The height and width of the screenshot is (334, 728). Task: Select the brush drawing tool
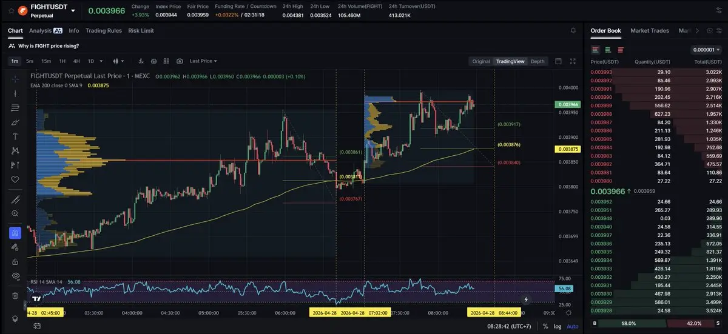(x=15, y=122)
